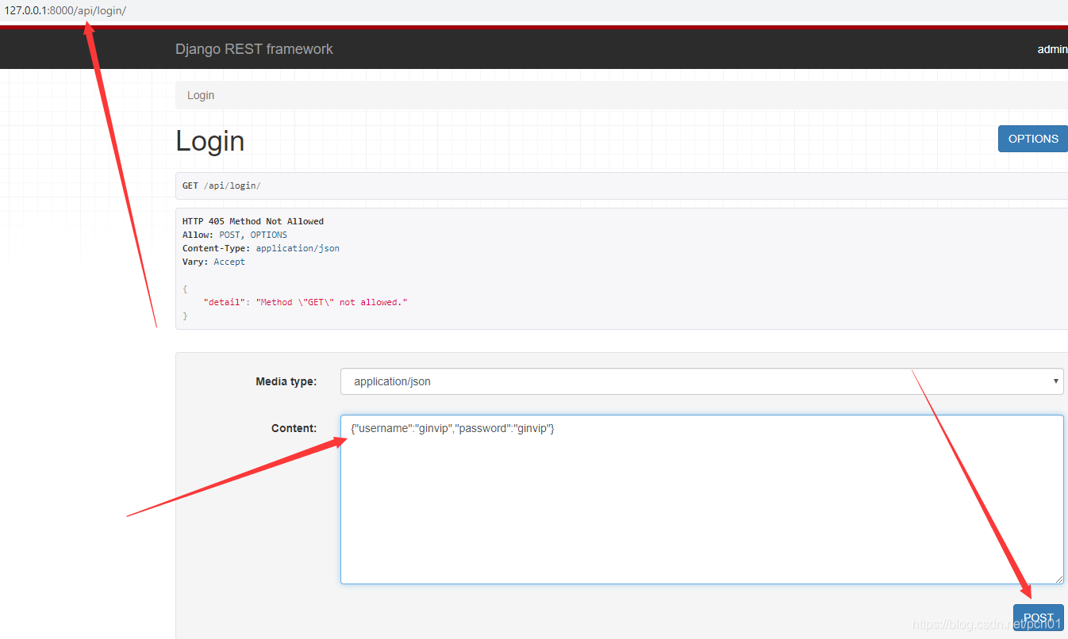Click the "detail" error message line
This screenshot has height=639, width=1068.
tap(305, 302)
